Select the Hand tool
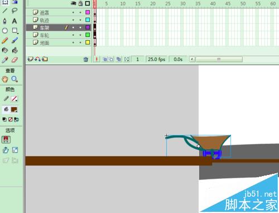The width and height of the screenshot is (279, 213). [x=5, y=79]
